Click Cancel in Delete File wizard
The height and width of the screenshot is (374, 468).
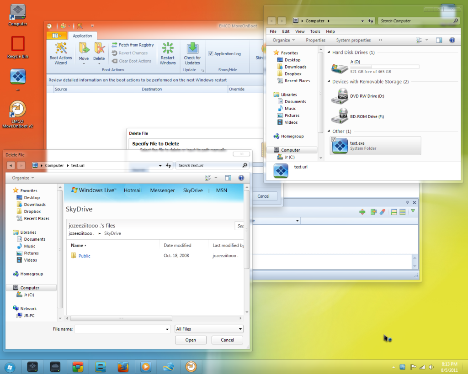tap(263, 196)
